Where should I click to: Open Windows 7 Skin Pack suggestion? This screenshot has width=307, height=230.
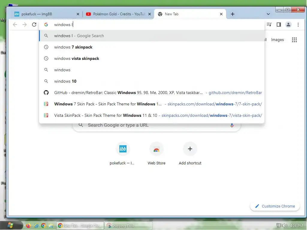[152, 104]
